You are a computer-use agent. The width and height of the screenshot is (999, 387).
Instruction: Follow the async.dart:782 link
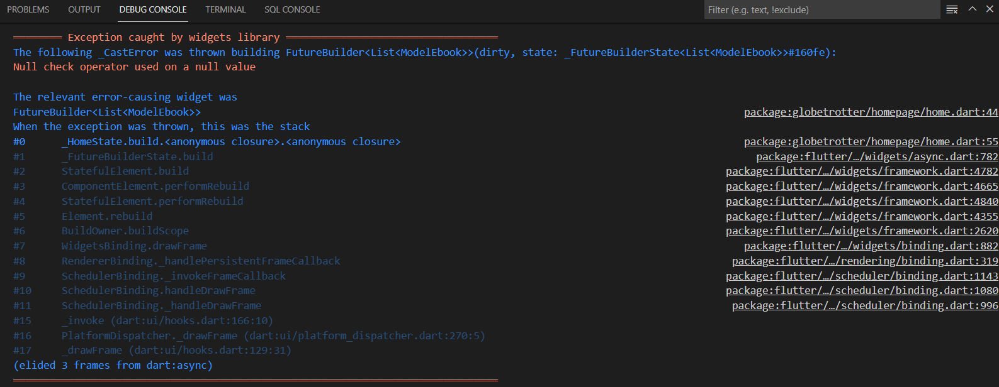click(877, 156)
